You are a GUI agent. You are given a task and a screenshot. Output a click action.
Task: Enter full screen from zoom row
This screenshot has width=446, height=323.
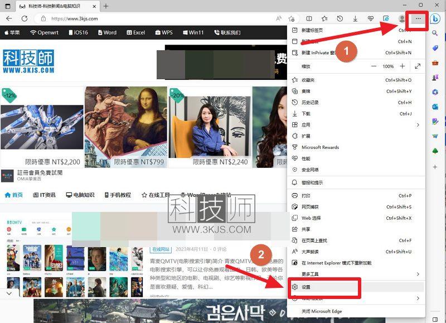click(x=418, y=66)
